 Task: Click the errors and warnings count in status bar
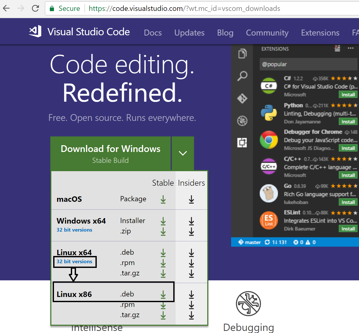tap(305, 242)
